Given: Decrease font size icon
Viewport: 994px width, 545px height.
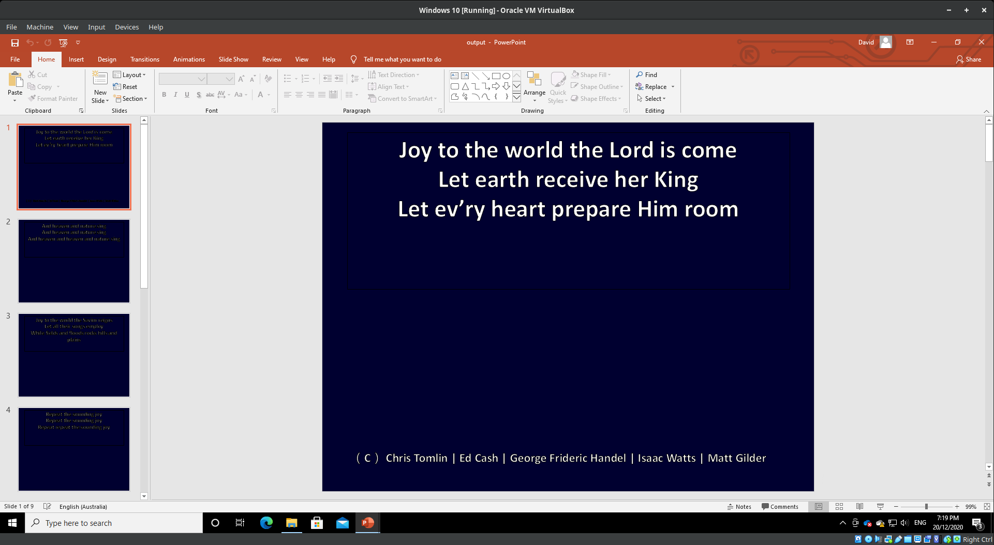Looking at the screenshot, I should pyautogui.click(x=253, y=79).
